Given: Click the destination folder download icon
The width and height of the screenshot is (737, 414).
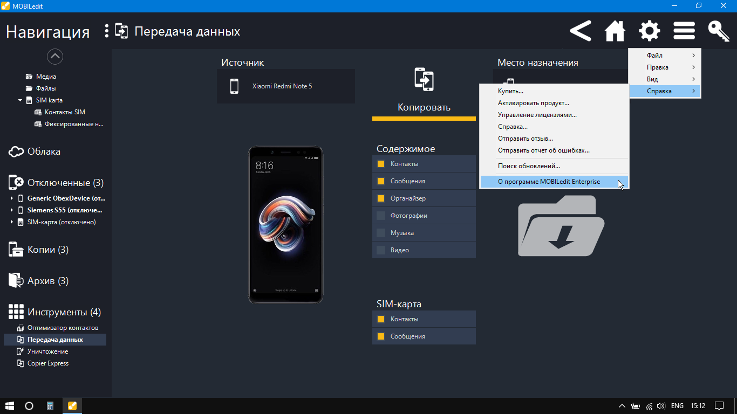Looking at the screenshot, I should click(x=561, y=226).
